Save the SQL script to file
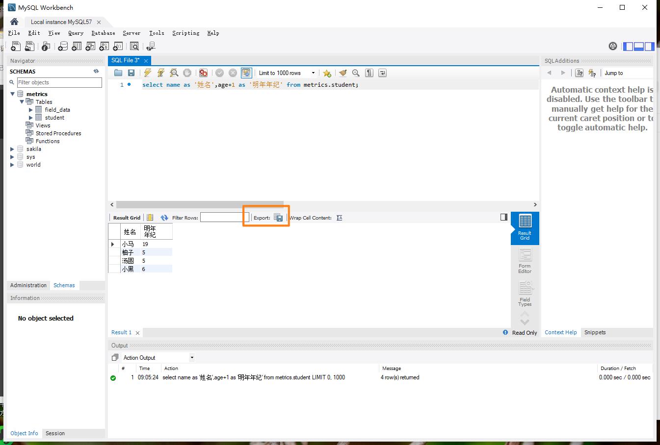The height and width of the screenshot is (445, 660). coord(131,73)
